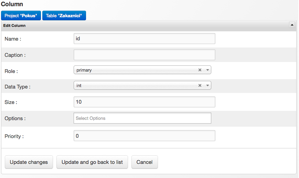
Task: Click the Update changes button
Action: click(x=29, y=162)
